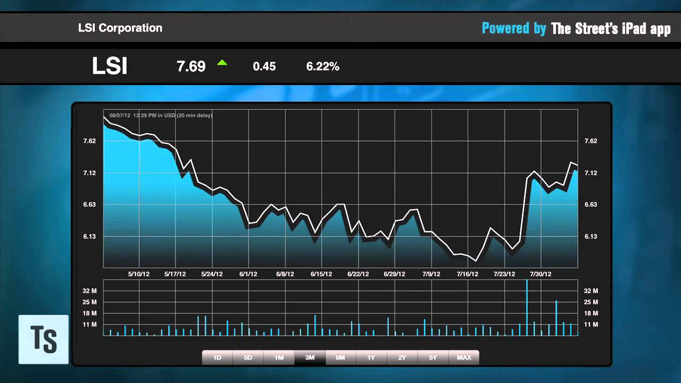Show the MAX time range
Viewport: 681px width, 383px height.
[x=464, y=357]
